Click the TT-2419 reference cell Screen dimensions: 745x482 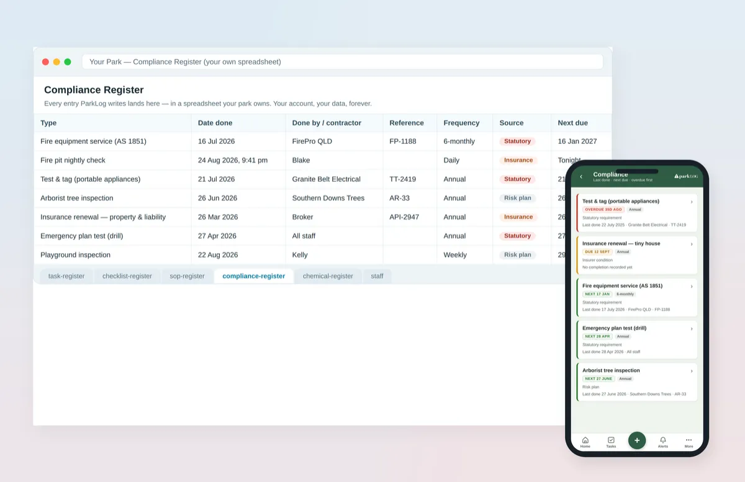tap(410, 179)
